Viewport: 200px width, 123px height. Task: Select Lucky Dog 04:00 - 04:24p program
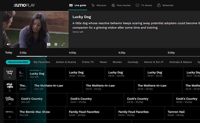(85, 74)
